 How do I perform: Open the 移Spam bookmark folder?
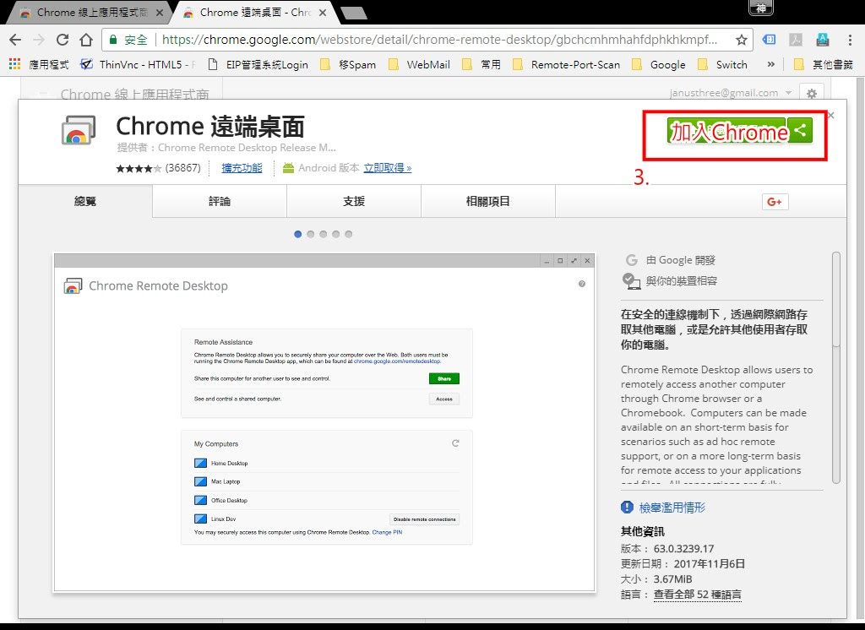click(x=348, y=64)
